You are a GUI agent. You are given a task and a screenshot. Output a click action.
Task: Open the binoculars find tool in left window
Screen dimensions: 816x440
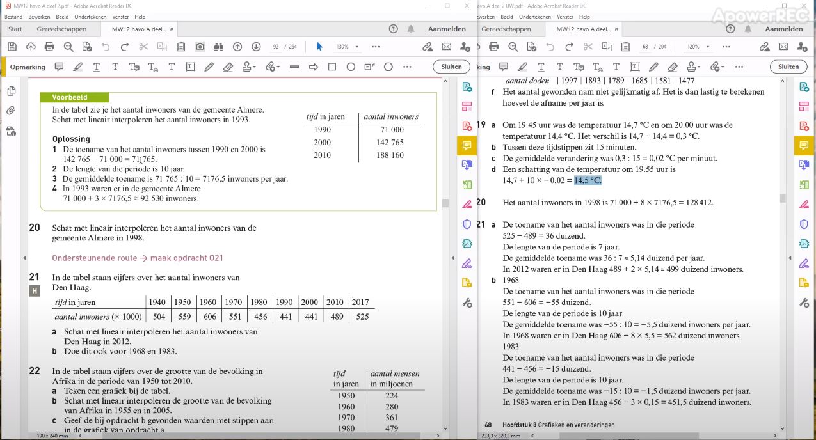tap(218, 47)
